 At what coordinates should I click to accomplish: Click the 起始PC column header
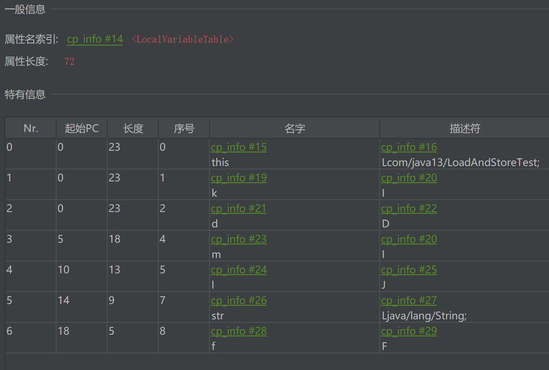[82, 128]
